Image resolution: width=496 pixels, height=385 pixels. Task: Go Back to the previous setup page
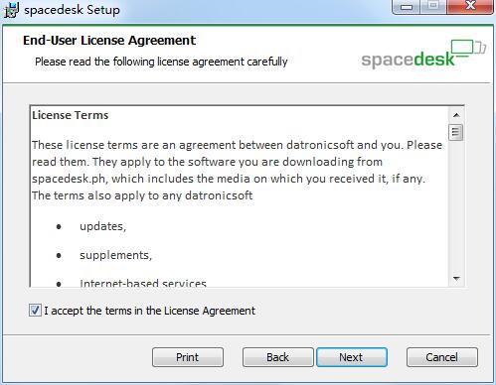[x=277, y=357]
